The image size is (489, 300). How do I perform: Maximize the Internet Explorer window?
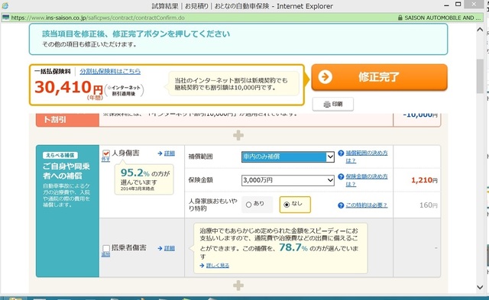click(458, 5)
